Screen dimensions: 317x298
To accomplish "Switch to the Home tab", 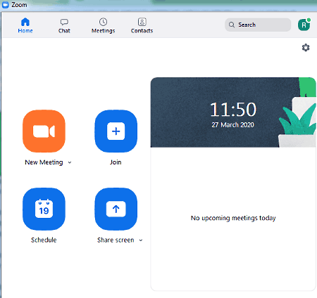I will pos(25,25).
